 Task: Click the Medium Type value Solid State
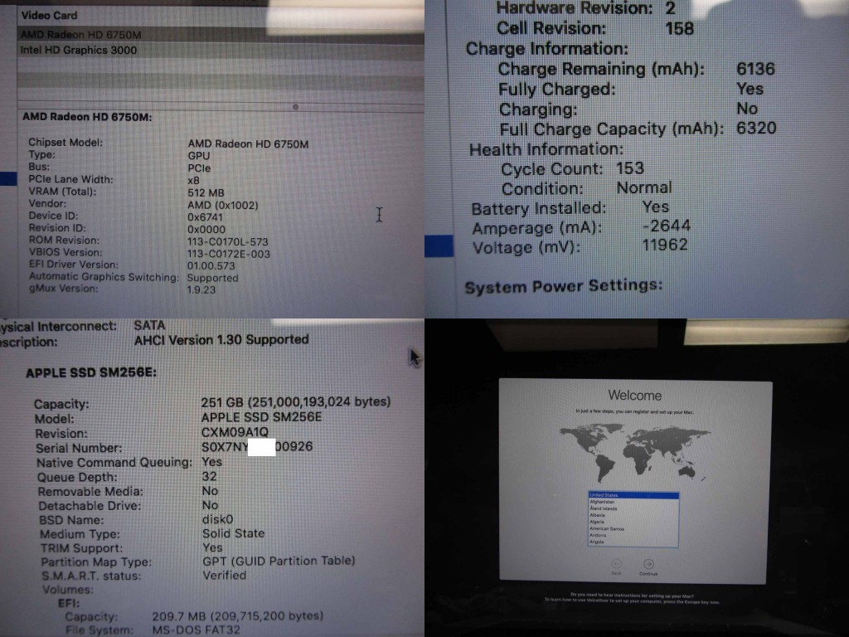pyautogui.click(x=233, y=533)
